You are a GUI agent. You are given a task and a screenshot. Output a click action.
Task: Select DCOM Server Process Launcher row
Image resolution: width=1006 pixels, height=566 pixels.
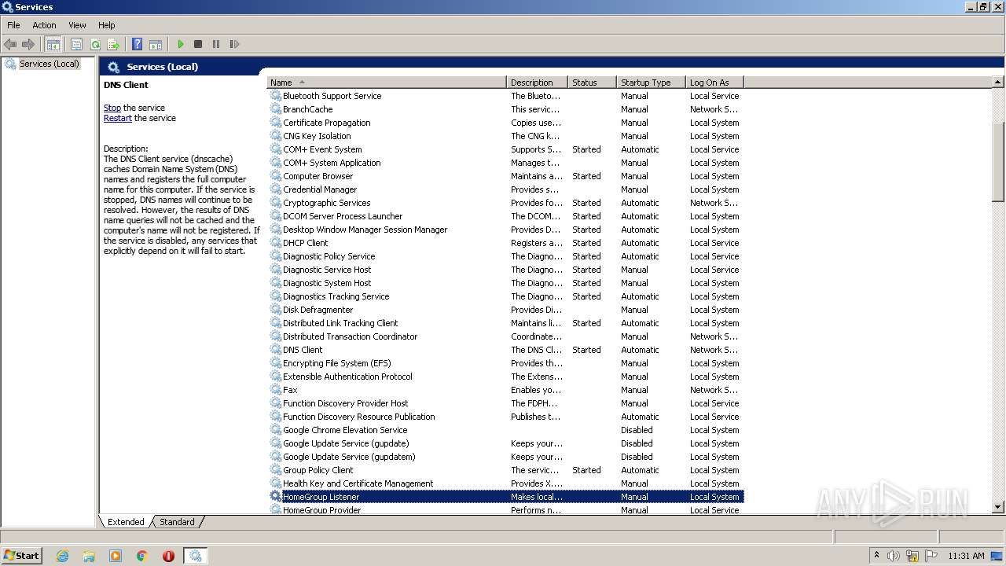tap(505, 216)
